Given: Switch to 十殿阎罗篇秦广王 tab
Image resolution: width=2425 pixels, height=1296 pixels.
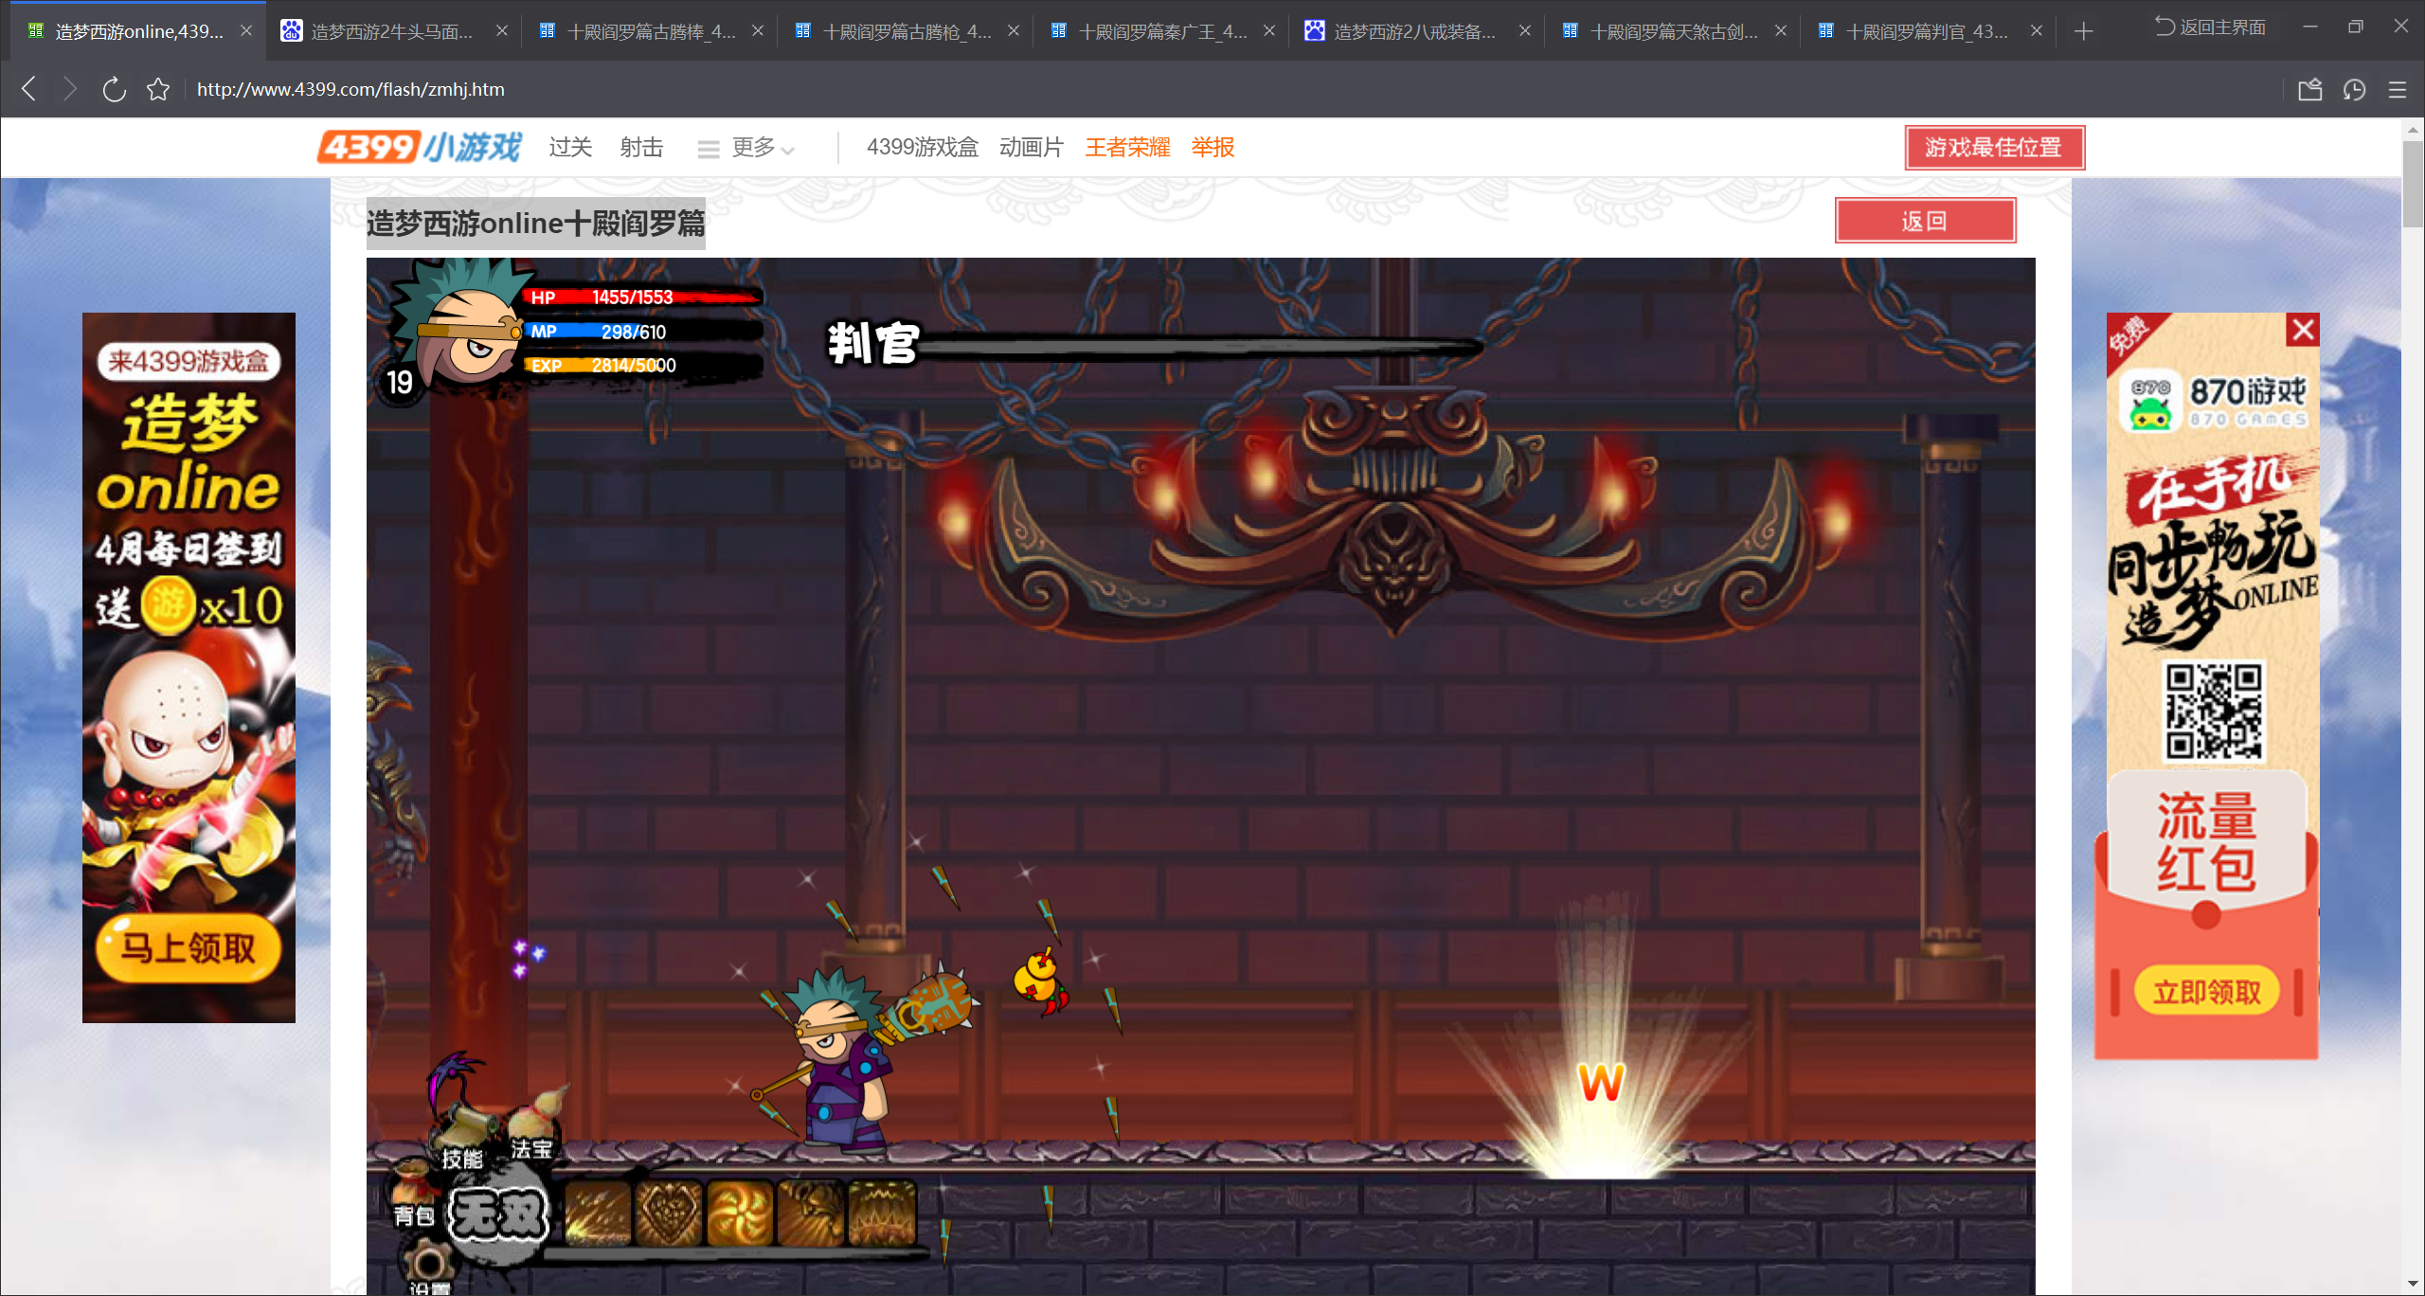Looking at the screenshot, I should (x=1160, y=31).
